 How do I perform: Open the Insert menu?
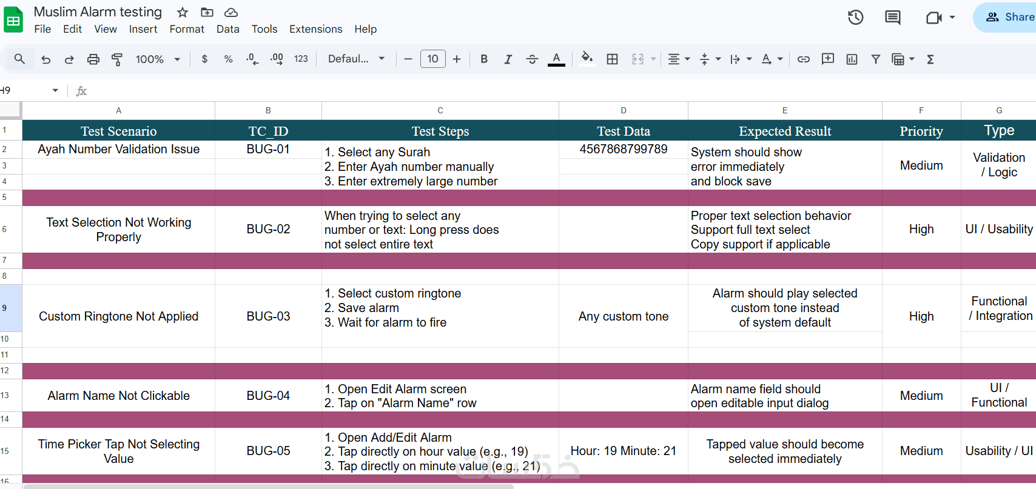143,29
